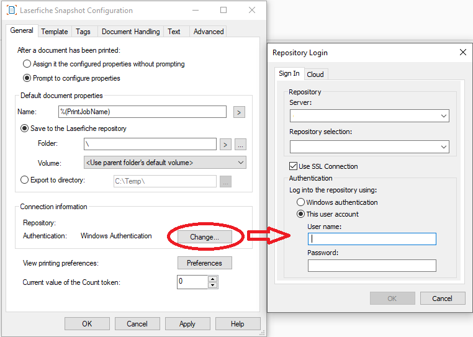Image resolution: width=473 pixels, height=337 pixels.
Task: Toggle Use SSL Connection checkbox
Action: coord(293,166)
